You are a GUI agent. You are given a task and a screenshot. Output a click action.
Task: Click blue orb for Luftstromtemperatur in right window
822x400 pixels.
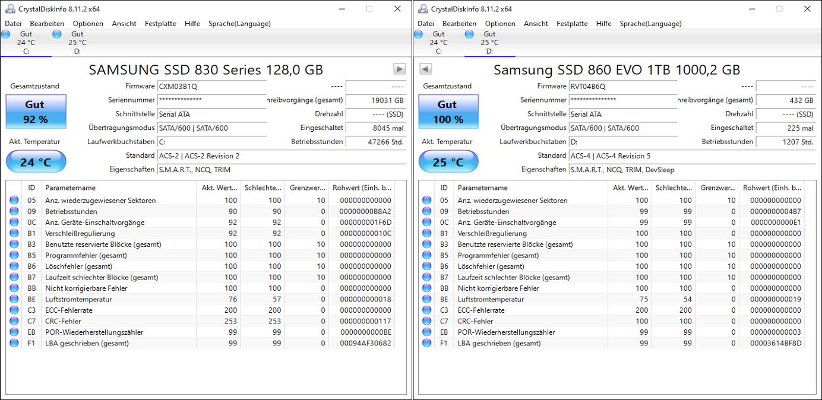(x=426, y=299)
